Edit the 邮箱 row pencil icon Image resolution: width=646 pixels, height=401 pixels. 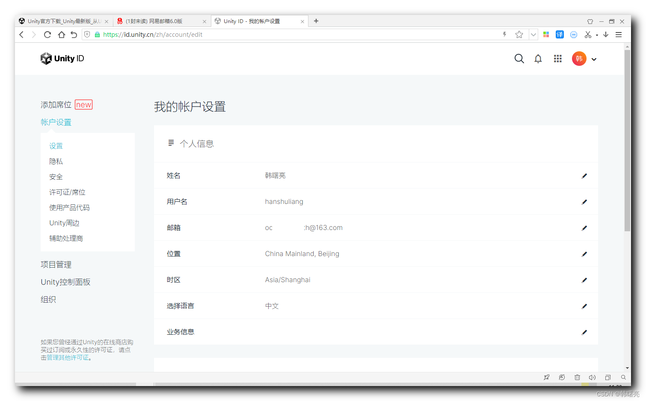point(584,228)
